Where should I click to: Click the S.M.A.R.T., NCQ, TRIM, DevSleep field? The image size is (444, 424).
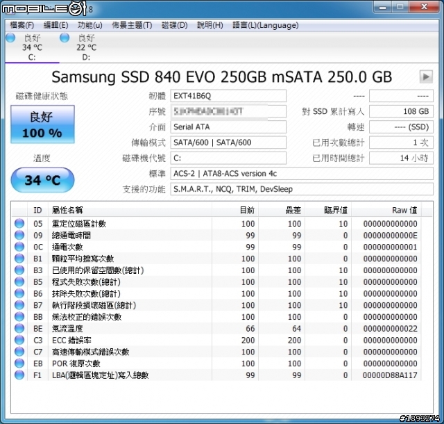pos(302,189)
